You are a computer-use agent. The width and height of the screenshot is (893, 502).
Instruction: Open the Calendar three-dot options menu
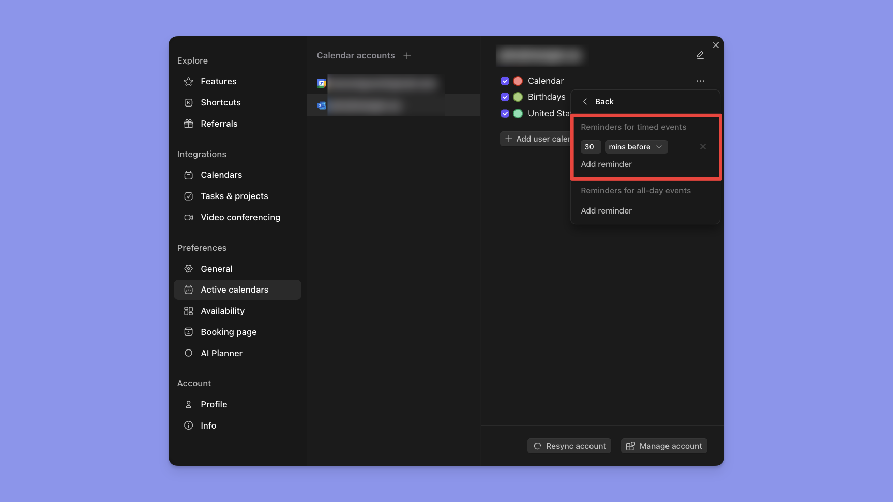point(700,81)
